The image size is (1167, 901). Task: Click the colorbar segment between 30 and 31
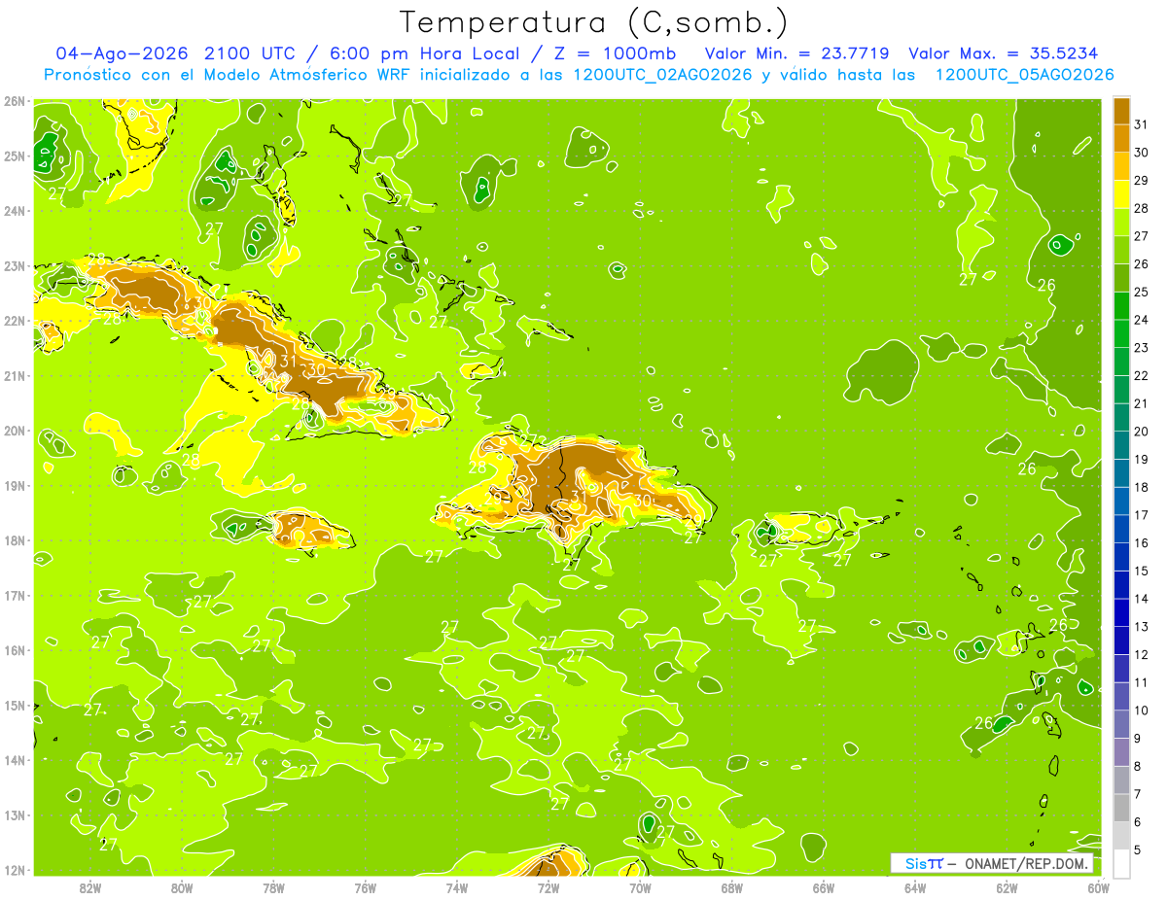tap(1121, 138)
